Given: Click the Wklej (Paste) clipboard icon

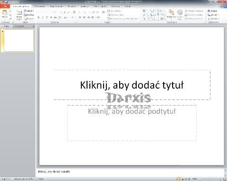Looking at the screenshot, I should pos(5,13).
